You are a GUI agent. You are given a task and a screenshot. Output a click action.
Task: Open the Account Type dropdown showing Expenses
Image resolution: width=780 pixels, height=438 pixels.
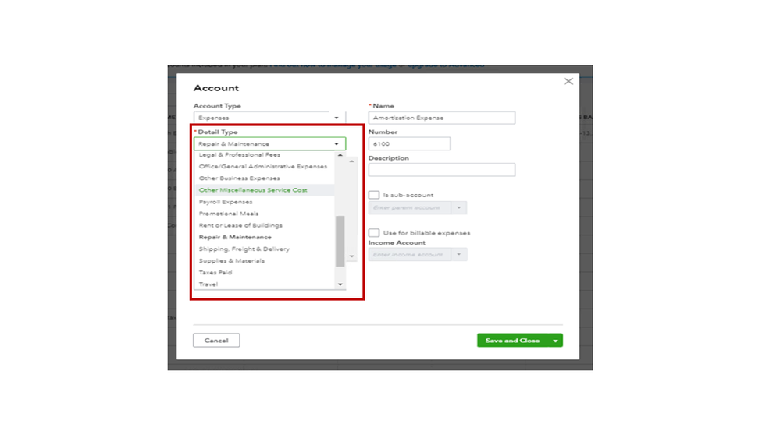pyautogui.click(x=269, y=118)
